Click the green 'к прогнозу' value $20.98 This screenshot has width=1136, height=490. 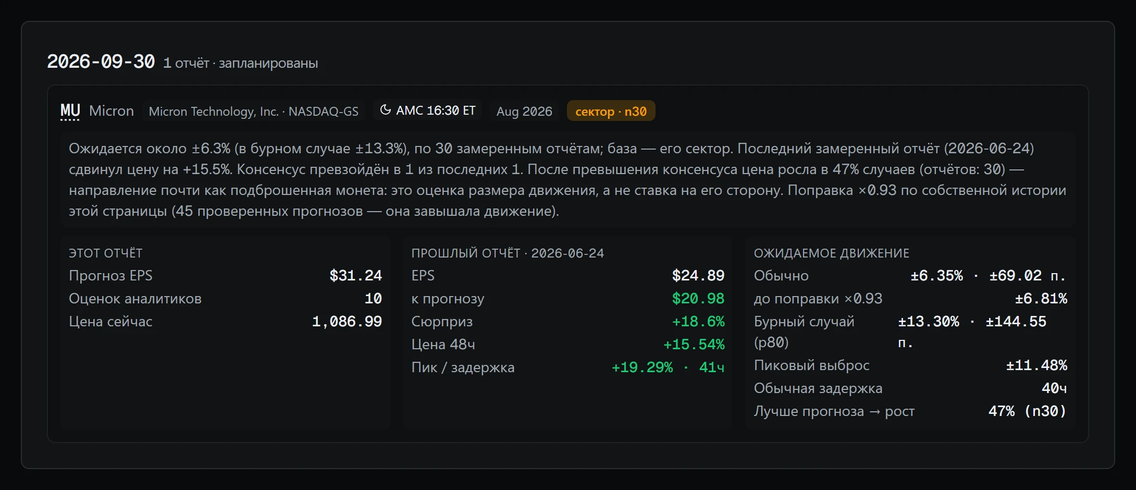pos(698,298)
